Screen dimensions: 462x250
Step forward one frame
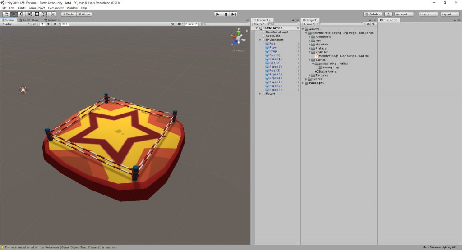(233, 14)
